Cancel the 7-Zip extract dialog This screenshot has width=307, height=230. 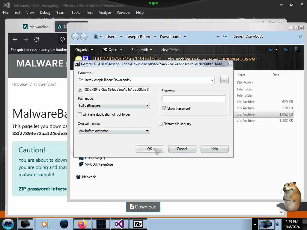point(182,149)
